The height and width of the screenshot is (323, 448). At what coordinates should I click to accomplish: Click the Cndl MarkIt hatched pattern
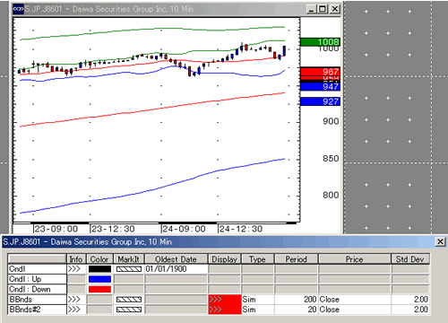tap(129, 269)
